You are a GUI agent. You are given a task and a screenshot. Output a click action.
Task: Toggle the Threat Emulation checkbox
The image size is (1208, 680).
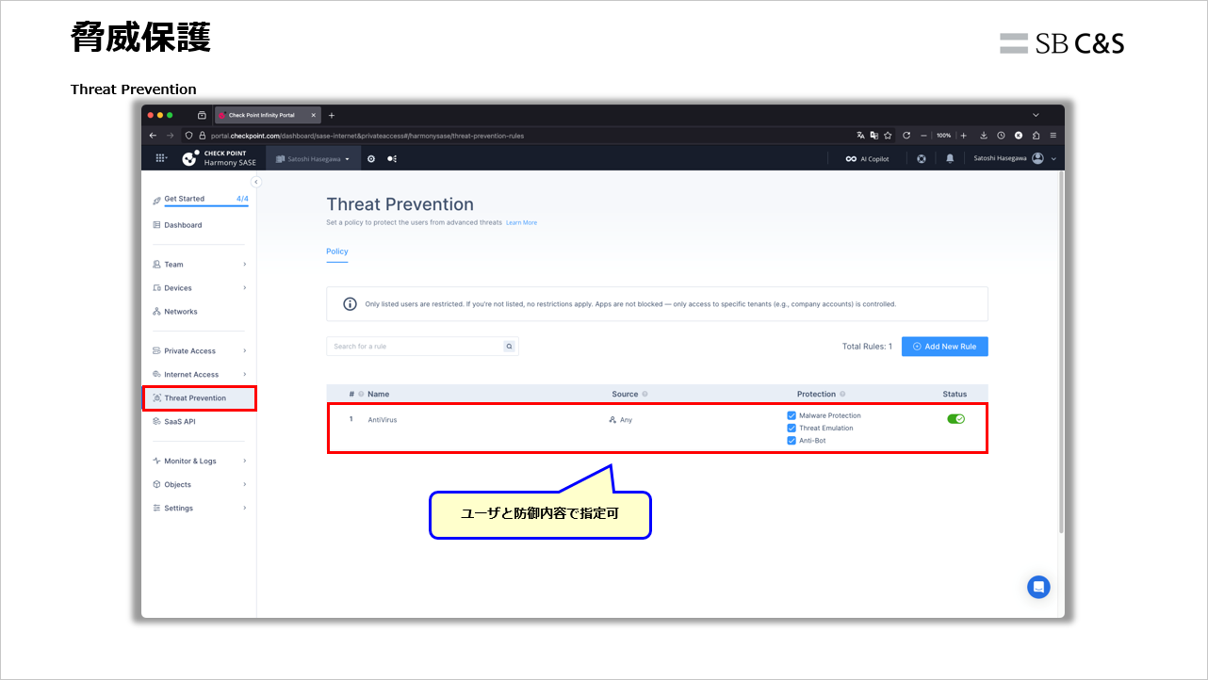[x=792, y=429]
